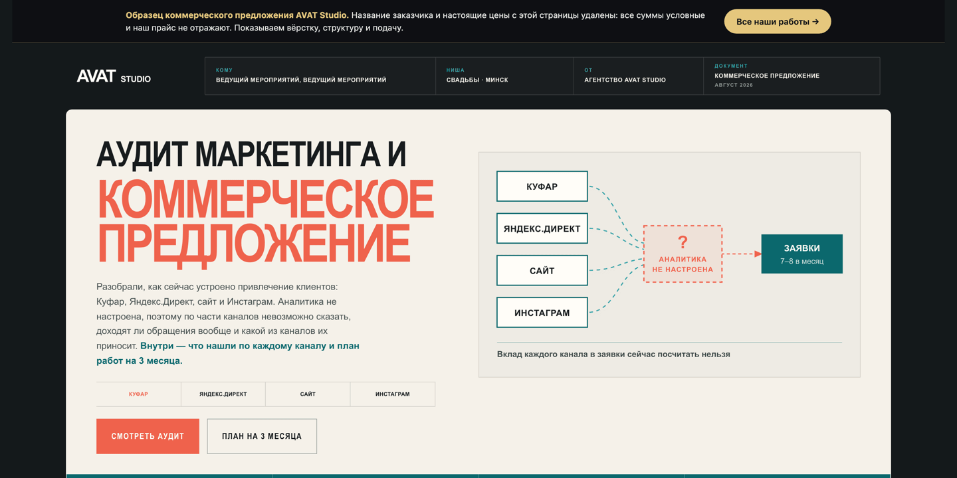The image size is (957, 478).
Task: Click the 'Аудит маркетинга и' heading
Action: point(251,154)
